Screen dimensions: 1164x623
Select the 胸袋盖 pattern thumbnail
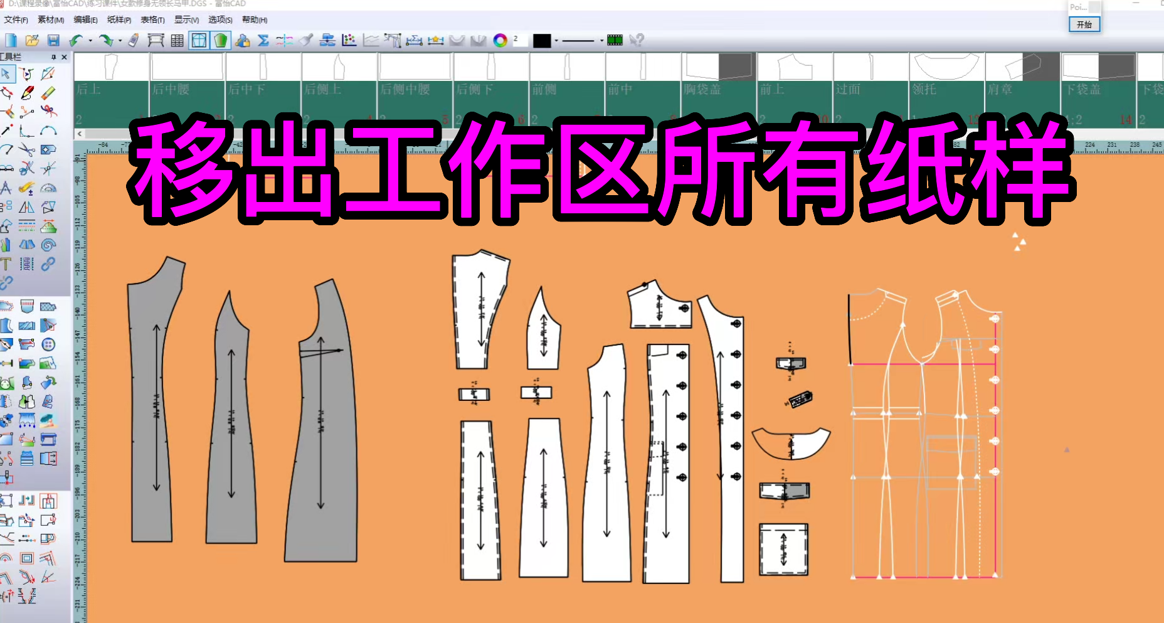click(x=719, y=90)
